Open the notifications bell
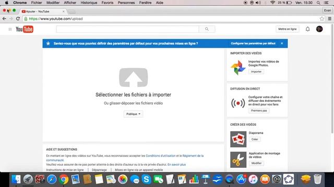 click(x=307, y=29)
